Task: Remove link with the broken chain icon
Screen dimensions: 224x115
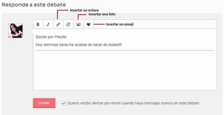Action: [68, 24]
